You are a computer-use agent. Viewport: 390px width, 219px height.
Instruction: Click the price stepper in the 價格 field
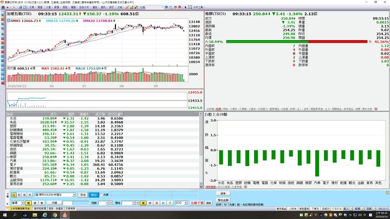(x=134, y=203)
